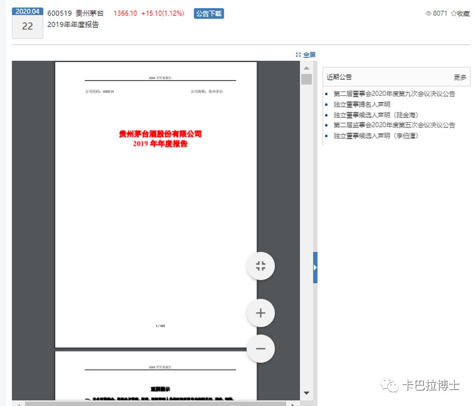The height and width of the screenshot is (406, 475).
Task: Toggle 收藏 star to favorite the announcement
Action: point(458,14)
